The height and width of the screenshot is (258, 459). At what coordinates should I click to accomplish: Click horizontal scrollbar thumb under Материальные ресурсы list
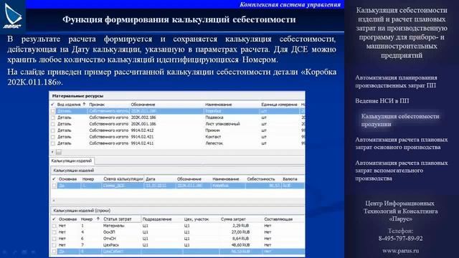pos(59,152)
